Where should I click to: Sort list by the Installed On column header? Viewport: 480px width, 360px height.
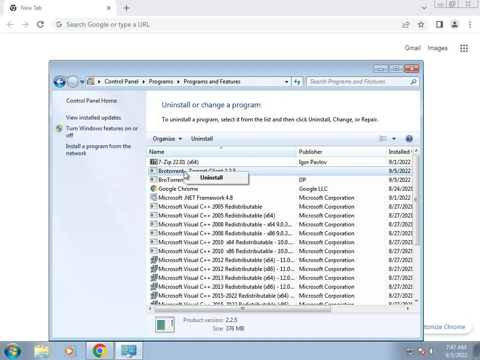point(399,152)
